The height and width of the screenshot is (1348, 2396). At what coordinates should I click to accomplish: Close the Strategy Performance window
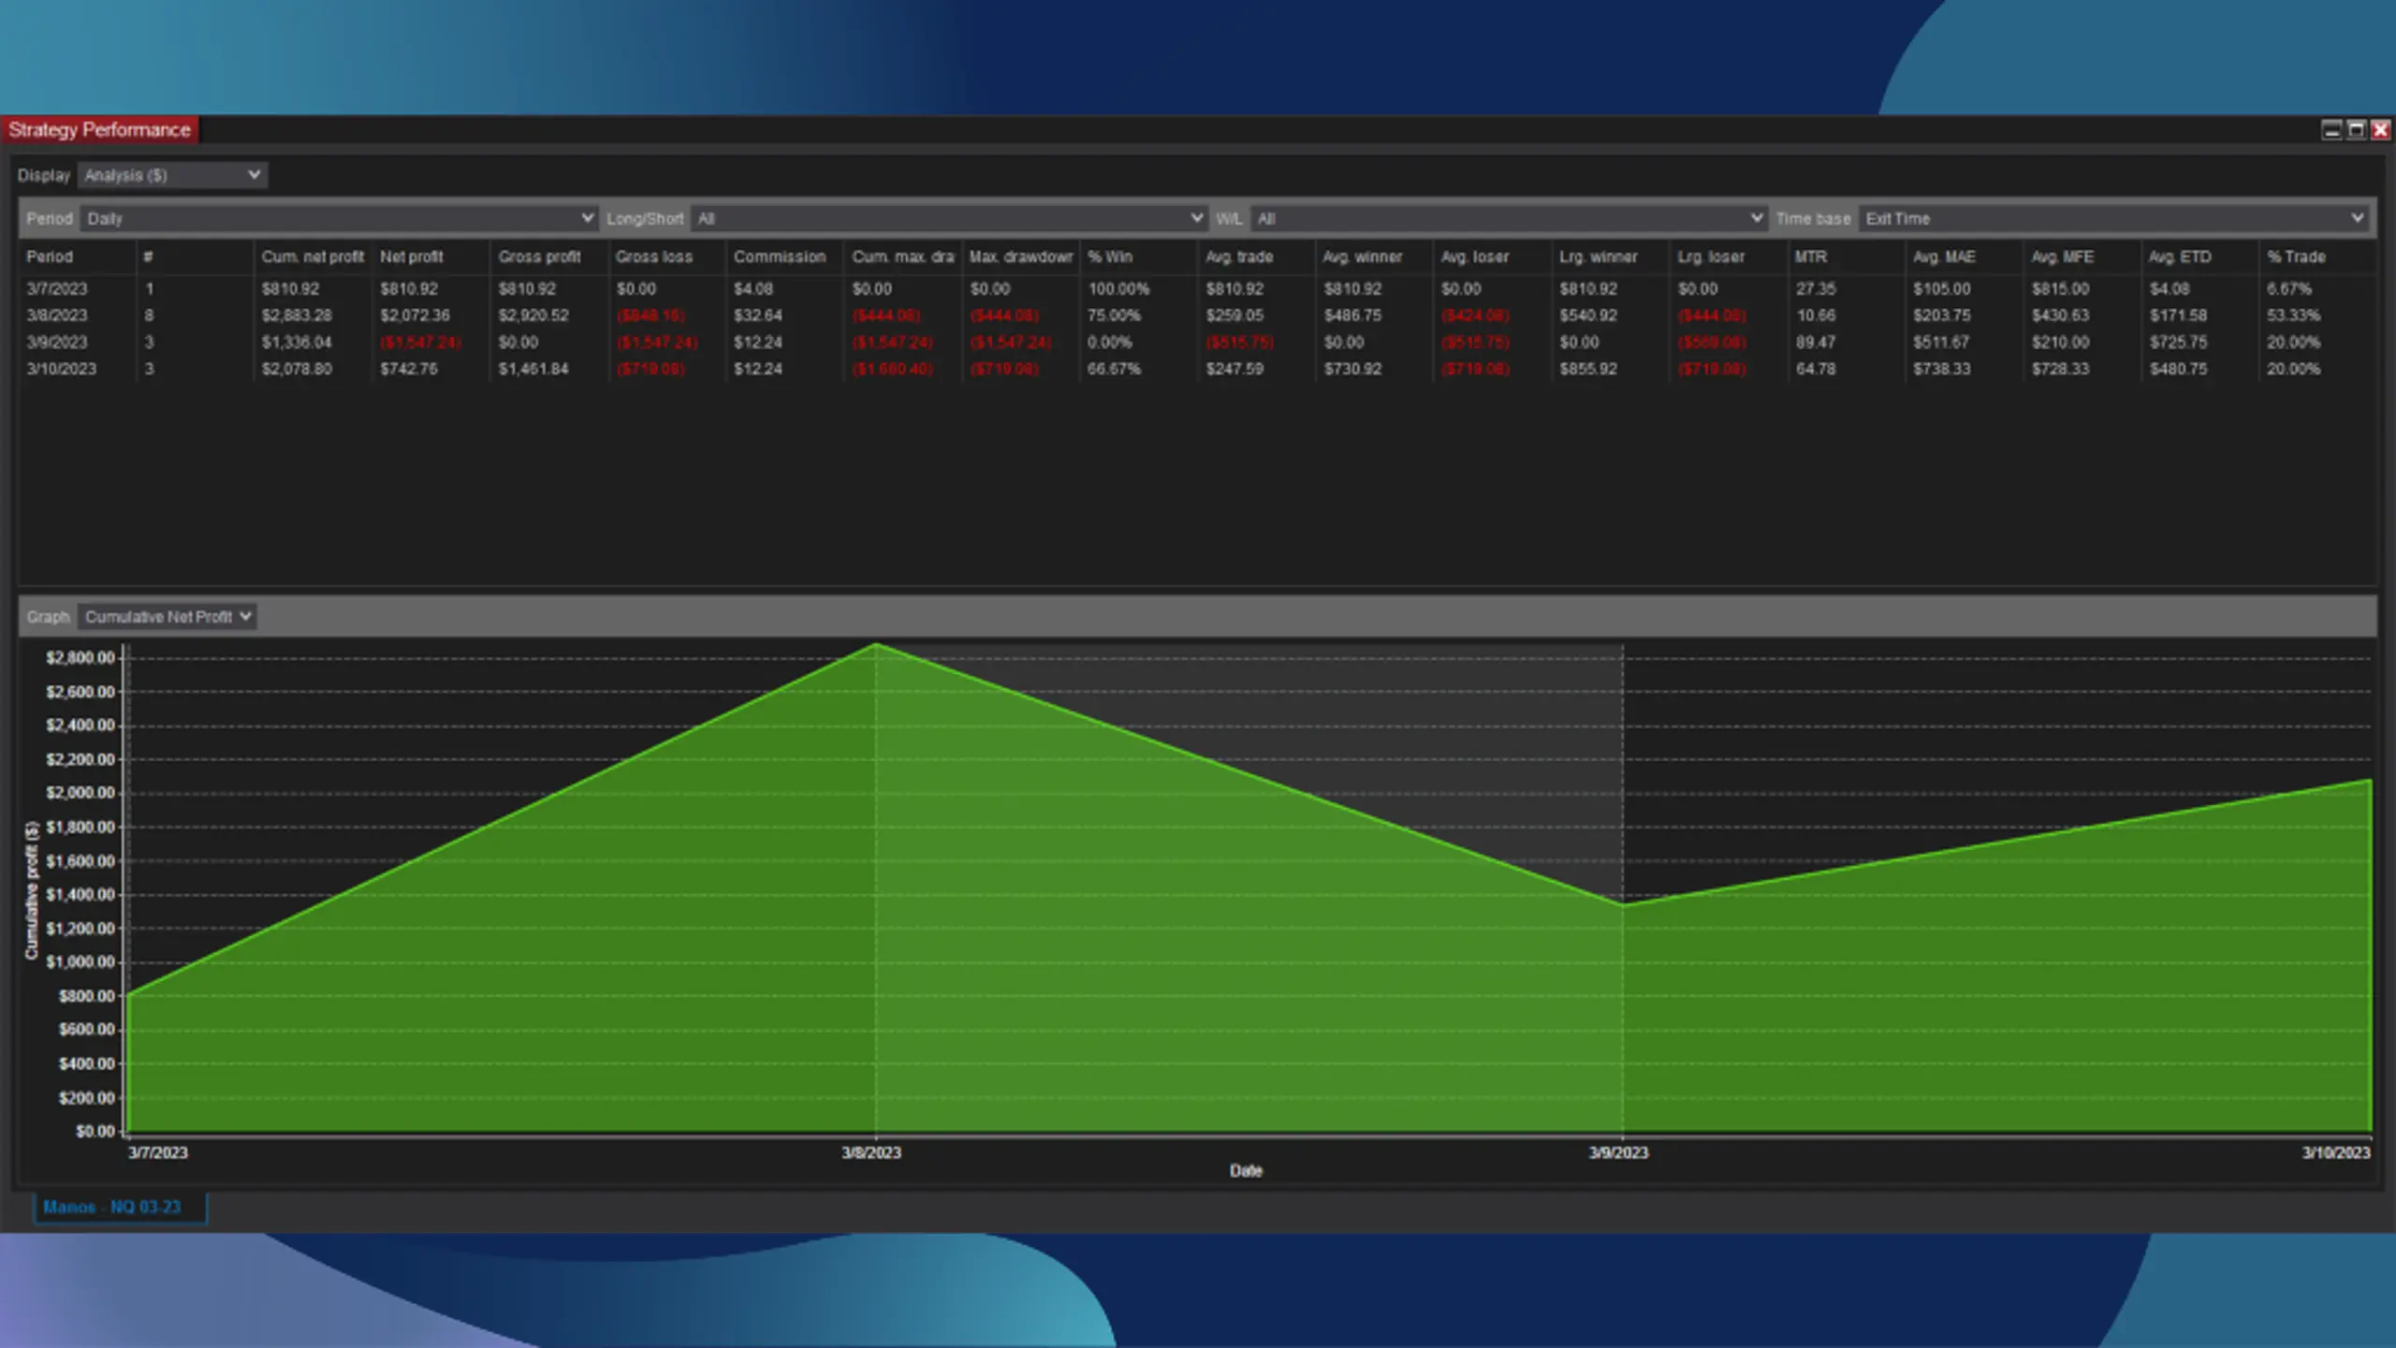(x=2380, y=129)
